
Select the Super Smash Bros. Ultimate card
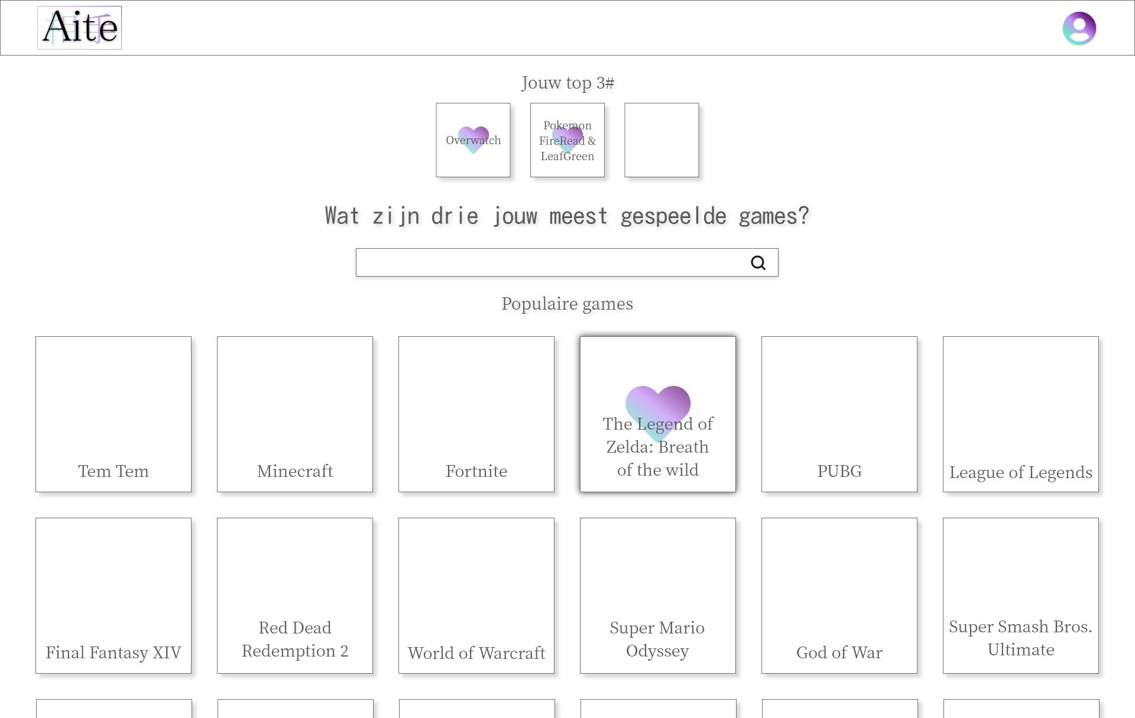[1020, 596]
